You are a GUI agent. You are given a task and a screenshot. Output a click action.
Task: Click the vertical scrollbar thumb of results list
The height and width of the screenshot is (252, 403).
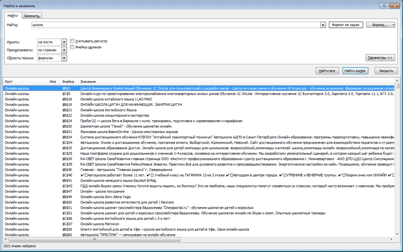point(397,86)
